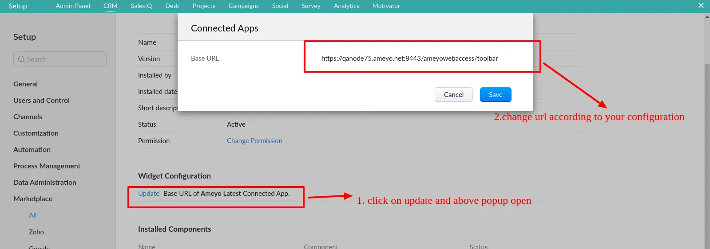Select the Campaigns tab

click(244, 6)
